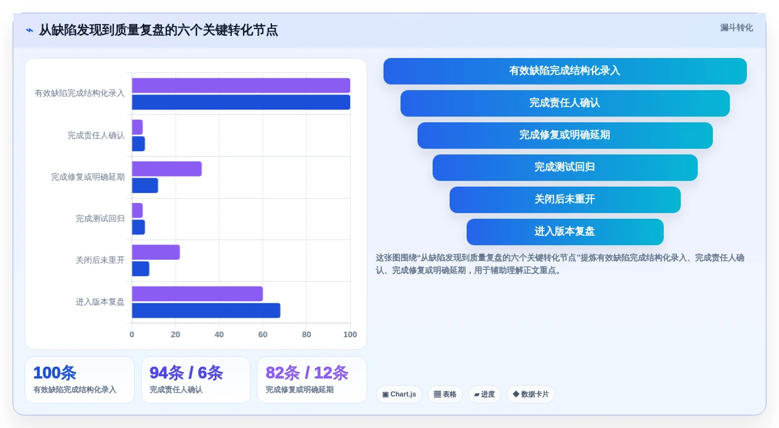Click chart axis label 完成测试回归

pyautogui.click(x=100, y=219)
